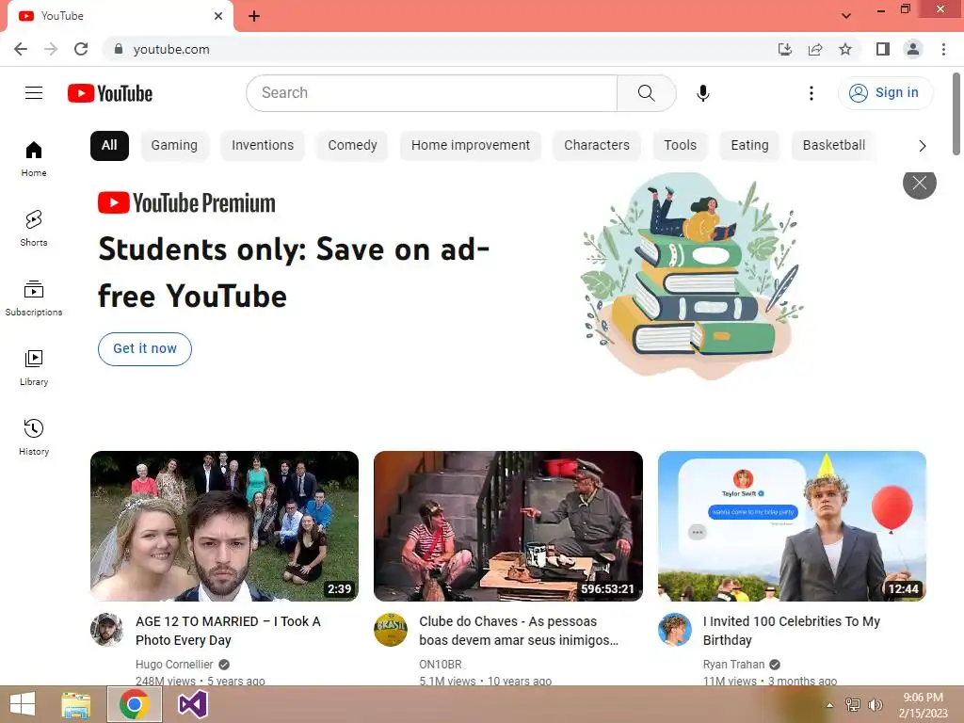The image size is (964, 723).
Task: Click the install app icon in address bar
Action: [784, 49]
